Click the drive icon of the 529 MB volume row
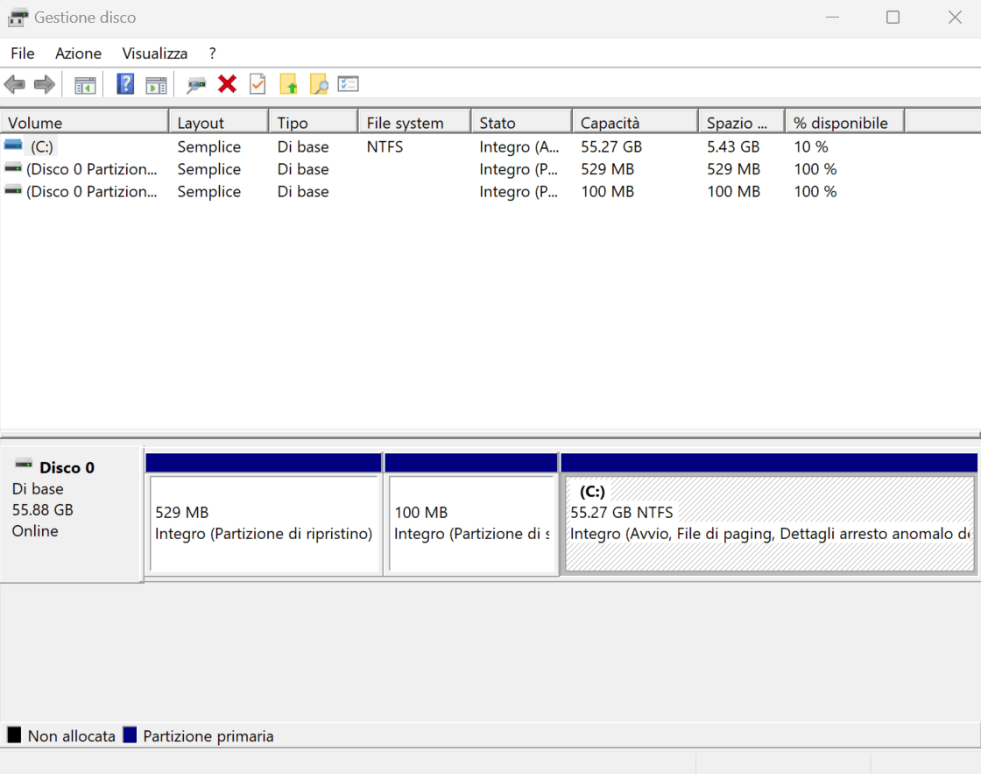The width and height of the screenshot is (981, 774). point(13,167)
